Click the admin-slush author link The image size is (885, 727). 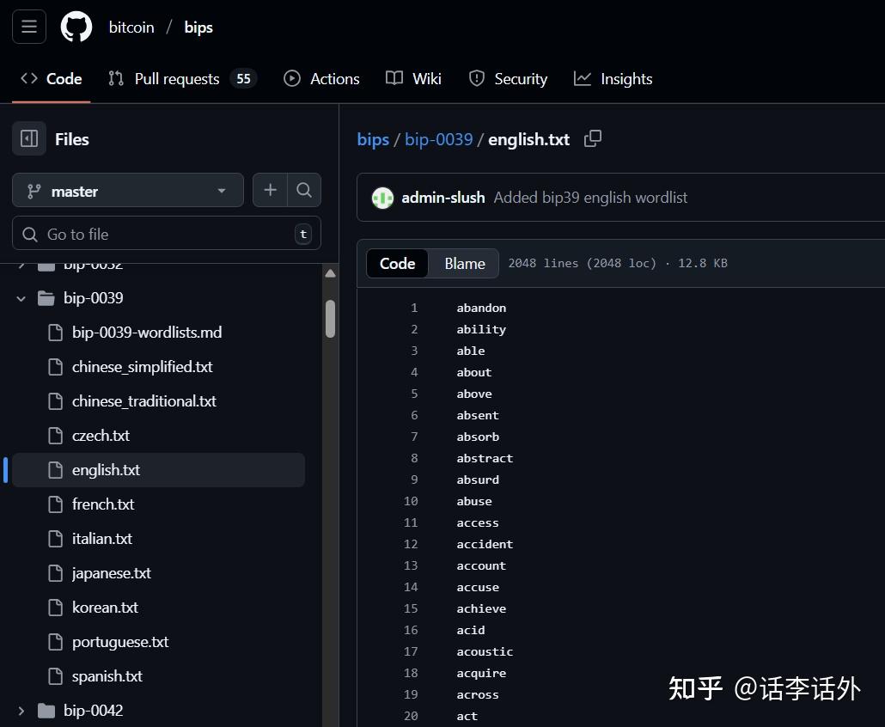(x=443, y=198)
